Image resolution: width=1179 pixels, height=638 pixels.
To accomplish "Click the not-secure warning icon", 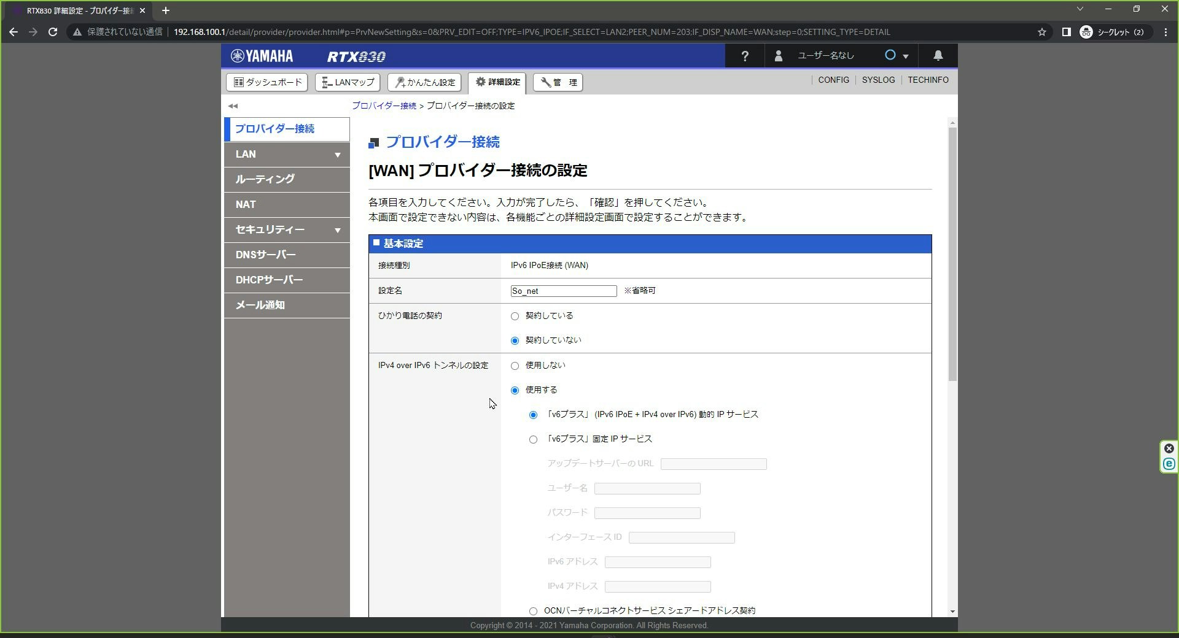I will 77,32.
